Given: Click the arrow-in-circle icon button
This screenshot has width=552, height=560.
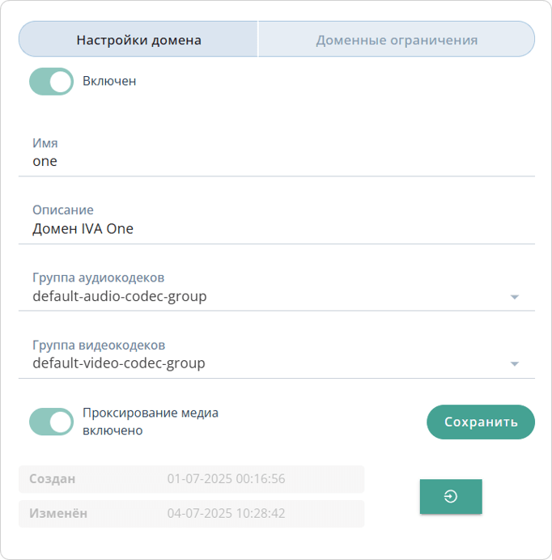Looking at the screenshot, I should tap(451, 497).
